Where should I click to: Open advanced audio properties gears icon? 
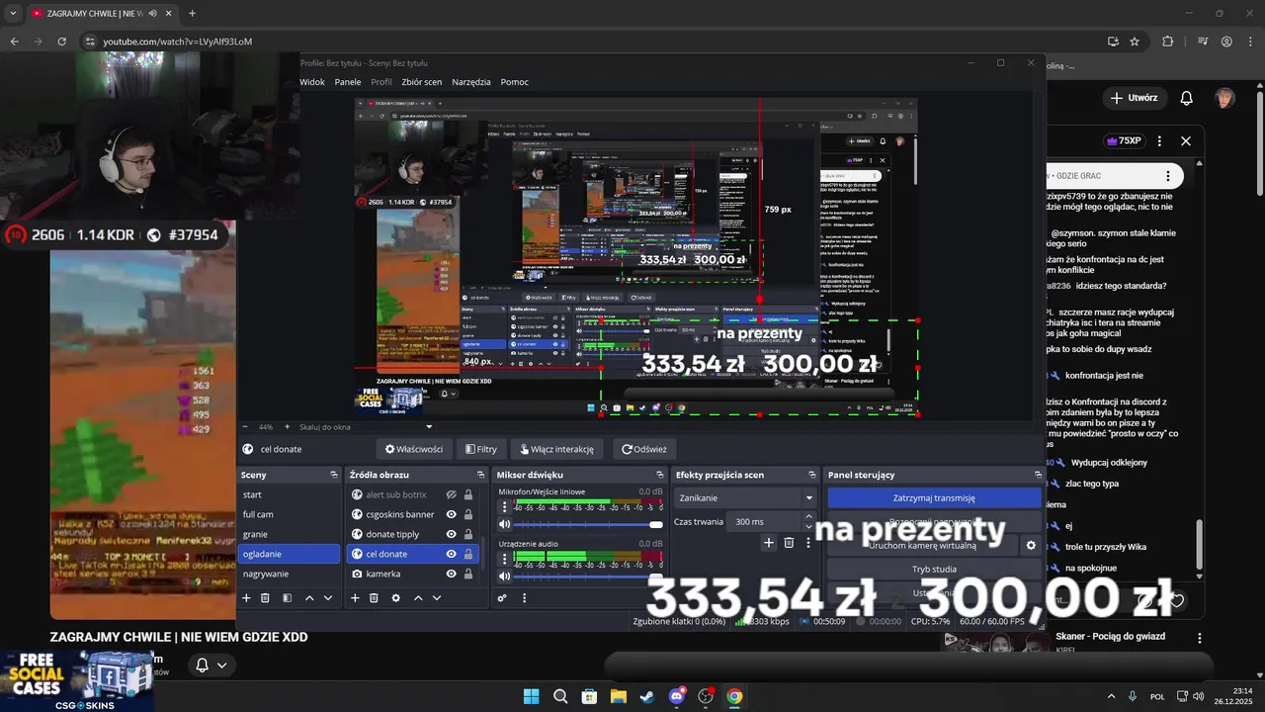(x=502, y=598)
